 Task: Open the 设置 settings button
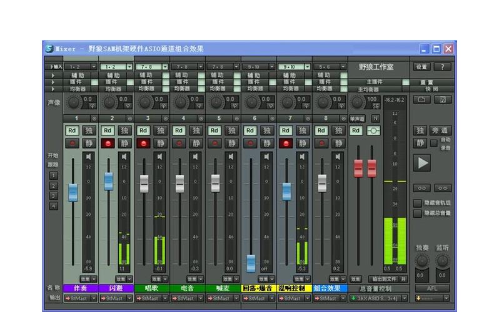pyautogui.click(x=421, y=67)
